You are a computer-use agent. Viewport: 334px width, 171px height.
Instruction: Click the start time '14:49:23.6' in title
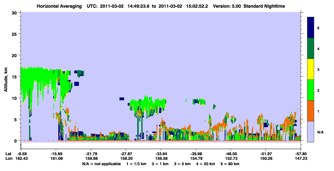[138, 6]
